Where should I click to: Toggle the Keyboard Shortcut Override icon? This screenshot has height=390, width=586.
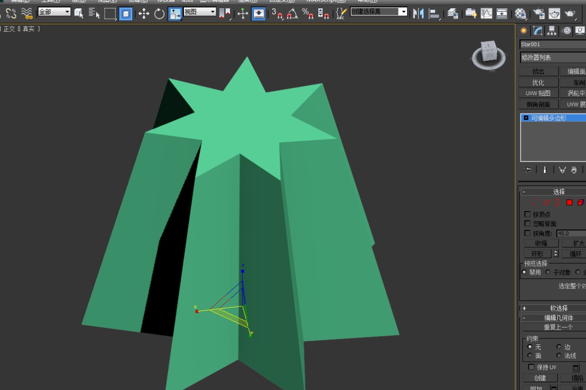click(259, 14)
